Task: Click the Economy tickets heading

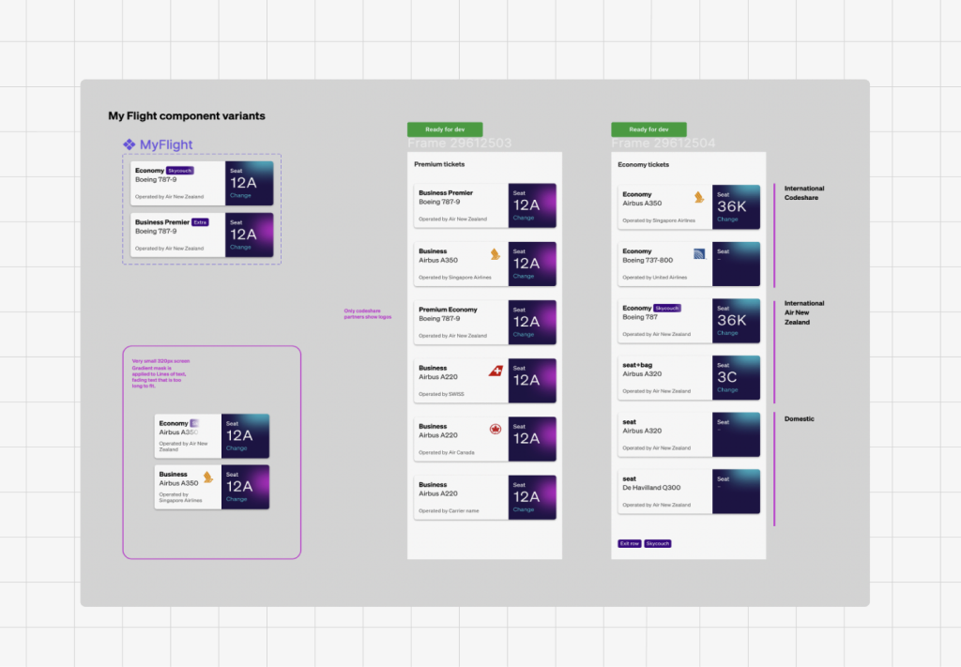Action: click(x=644, y=165)
